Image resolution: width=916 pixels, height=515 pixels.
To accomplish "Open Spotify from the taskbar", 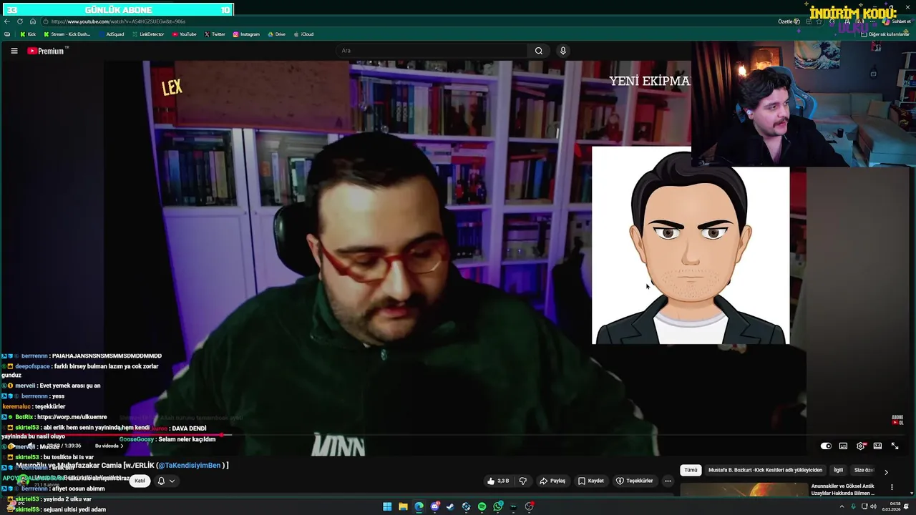I will tap(482, 506).
